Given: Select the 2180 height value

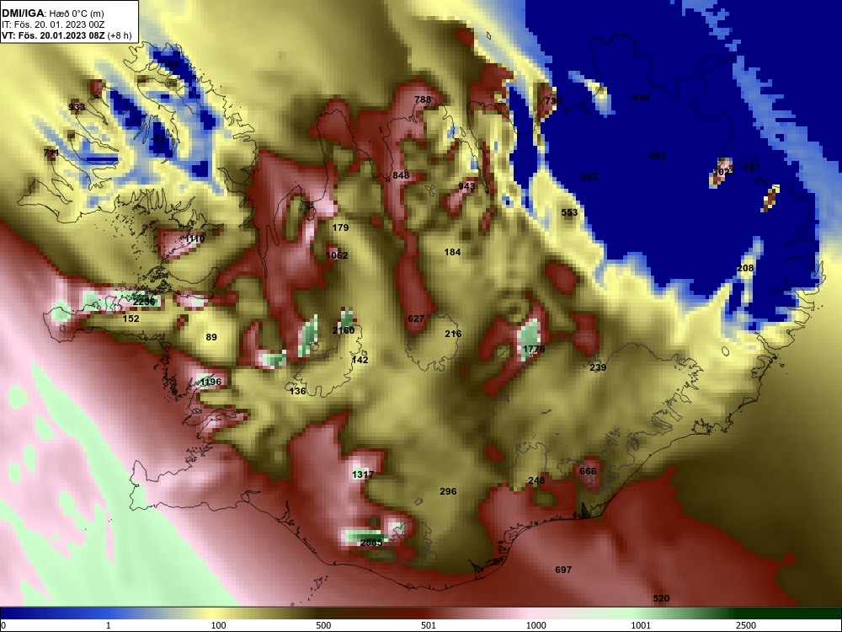Looking at the screenshot, I should pyautogui.click(x=344, y=330).
